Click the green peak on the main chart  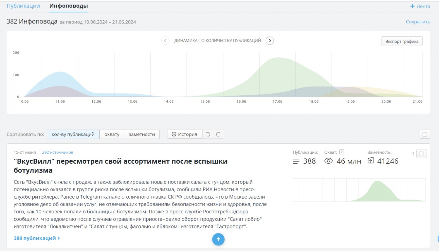pyautogui.click(x=278, y=58)
